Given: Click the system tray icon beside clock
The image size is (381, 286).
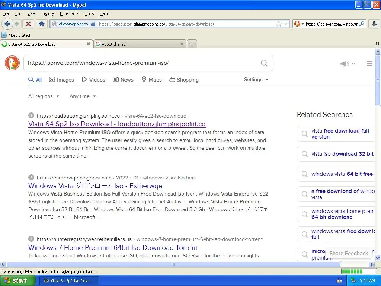Looking at the screenshot, I should point(353,281).
